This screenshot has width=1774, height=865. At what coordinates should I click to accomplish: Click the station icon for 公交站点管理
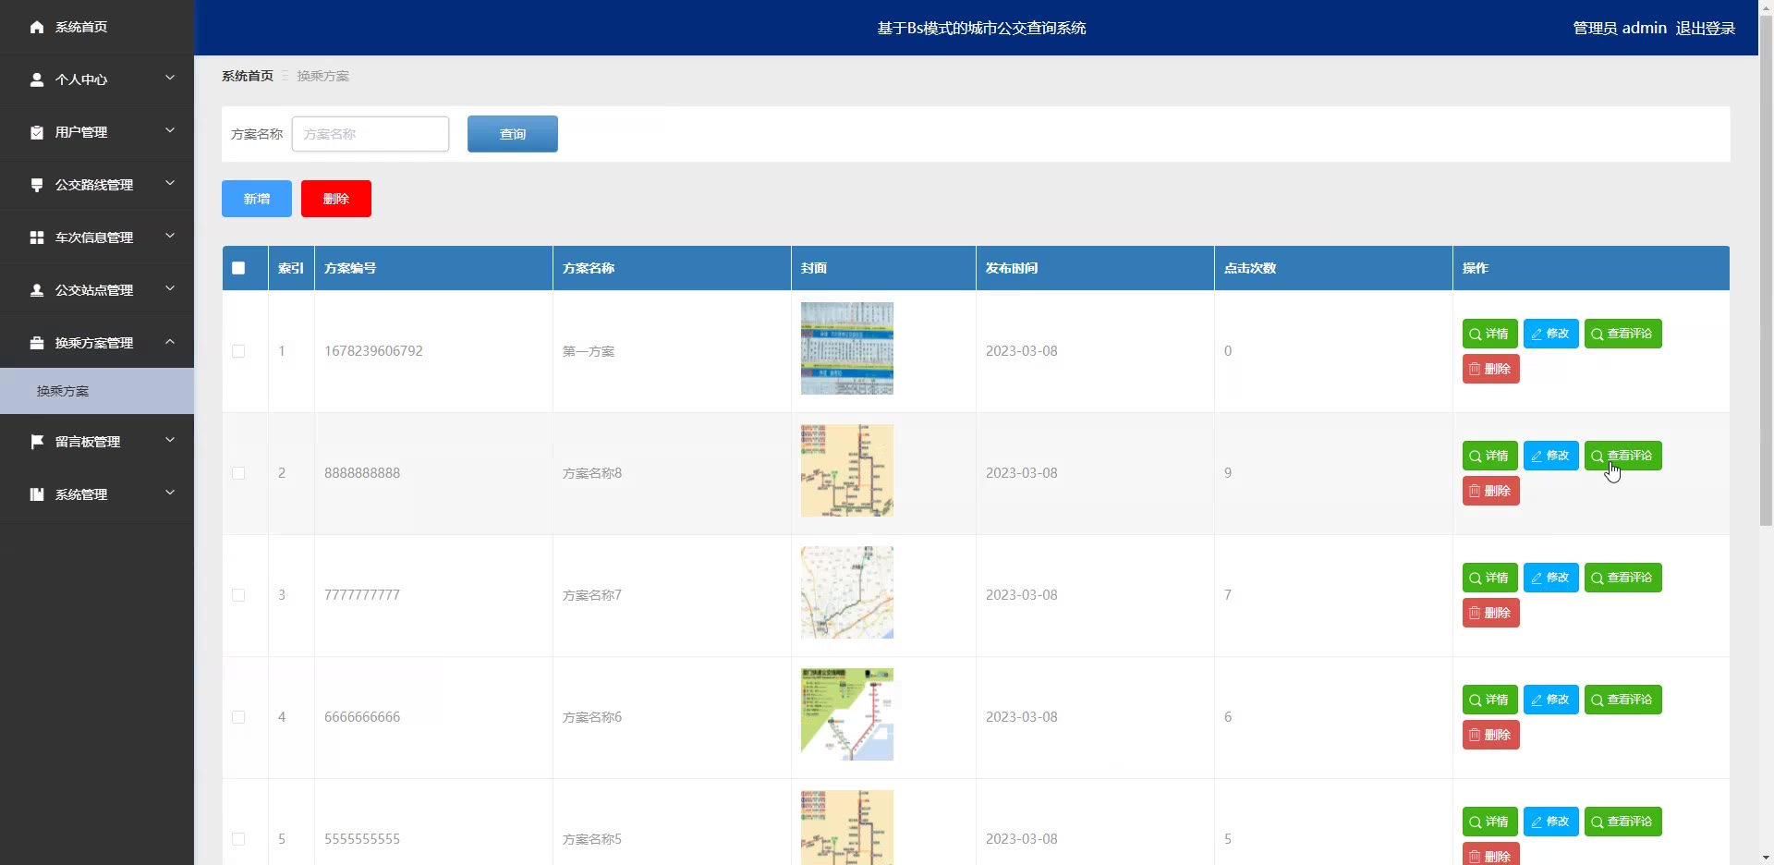coord(37,290)
